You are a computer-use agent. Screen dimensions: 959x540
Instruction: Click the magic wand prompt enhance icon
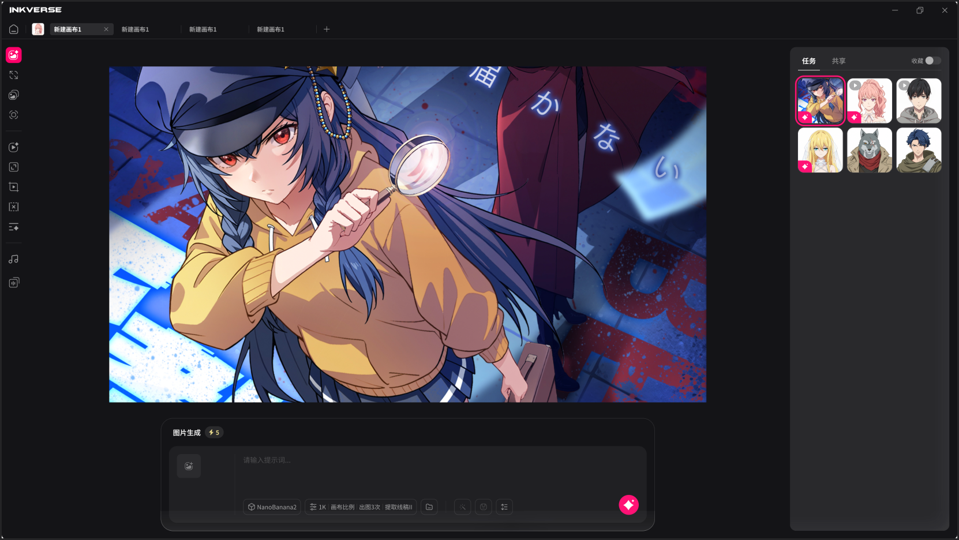pyautogui.click(x=463, y=507)
